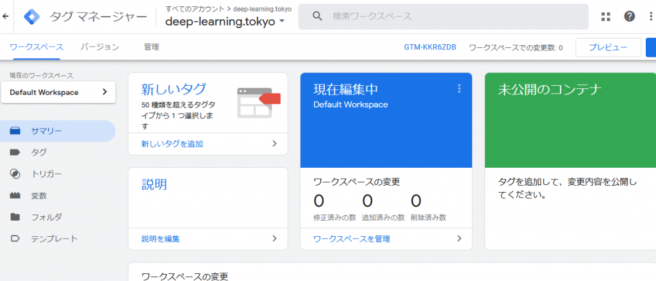
Task: Select テンプレート in the sidebar
Action: [58, 239]
